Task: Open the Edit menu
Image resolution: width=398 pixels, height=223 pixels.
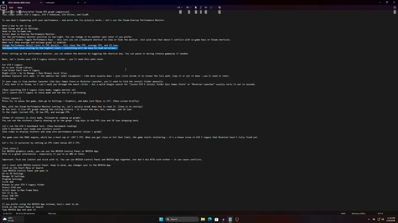Action: (11, 7)
